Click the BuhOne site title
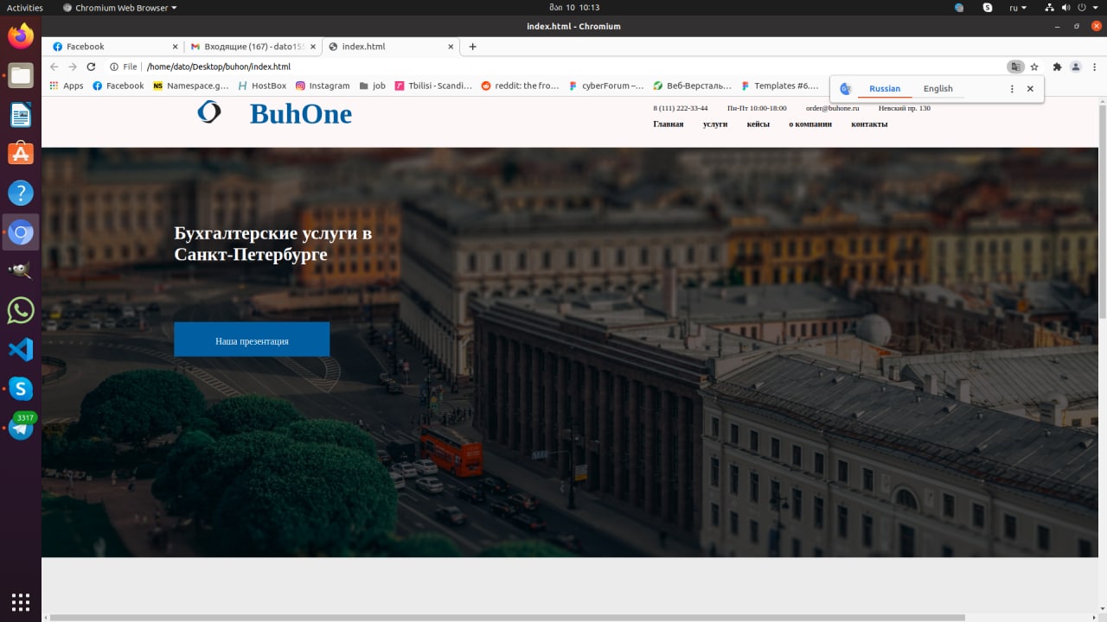The image size is (1107, 622). 301,113
